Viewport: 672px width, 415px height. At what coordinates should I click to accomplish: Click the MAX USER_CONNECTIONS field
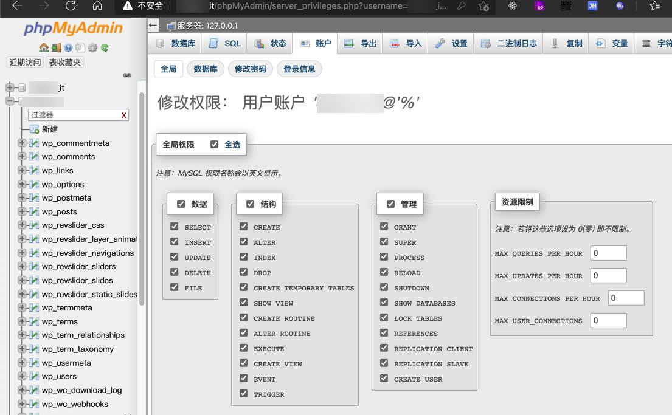pyautogui.click(x=609, y=320)
